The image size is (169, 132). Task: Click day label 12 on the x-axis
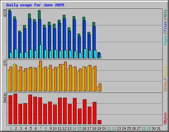click(64, 128)
